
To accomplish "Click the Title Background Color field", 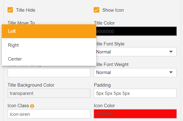I will pos(49,93).
